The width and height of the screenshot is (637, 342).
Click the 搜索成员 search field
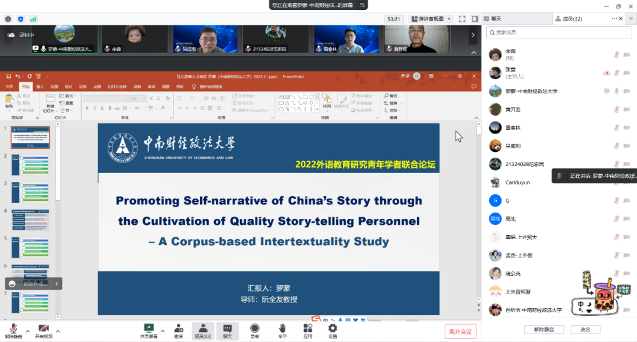pos(559,32)
